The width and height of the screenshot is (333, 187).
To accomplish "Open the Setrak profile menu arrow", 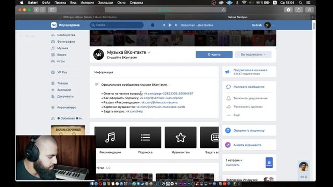I will pos(273,25).
